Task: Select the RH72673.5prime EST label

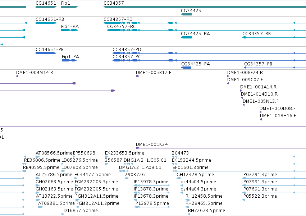Action: [x=206, y=211]
